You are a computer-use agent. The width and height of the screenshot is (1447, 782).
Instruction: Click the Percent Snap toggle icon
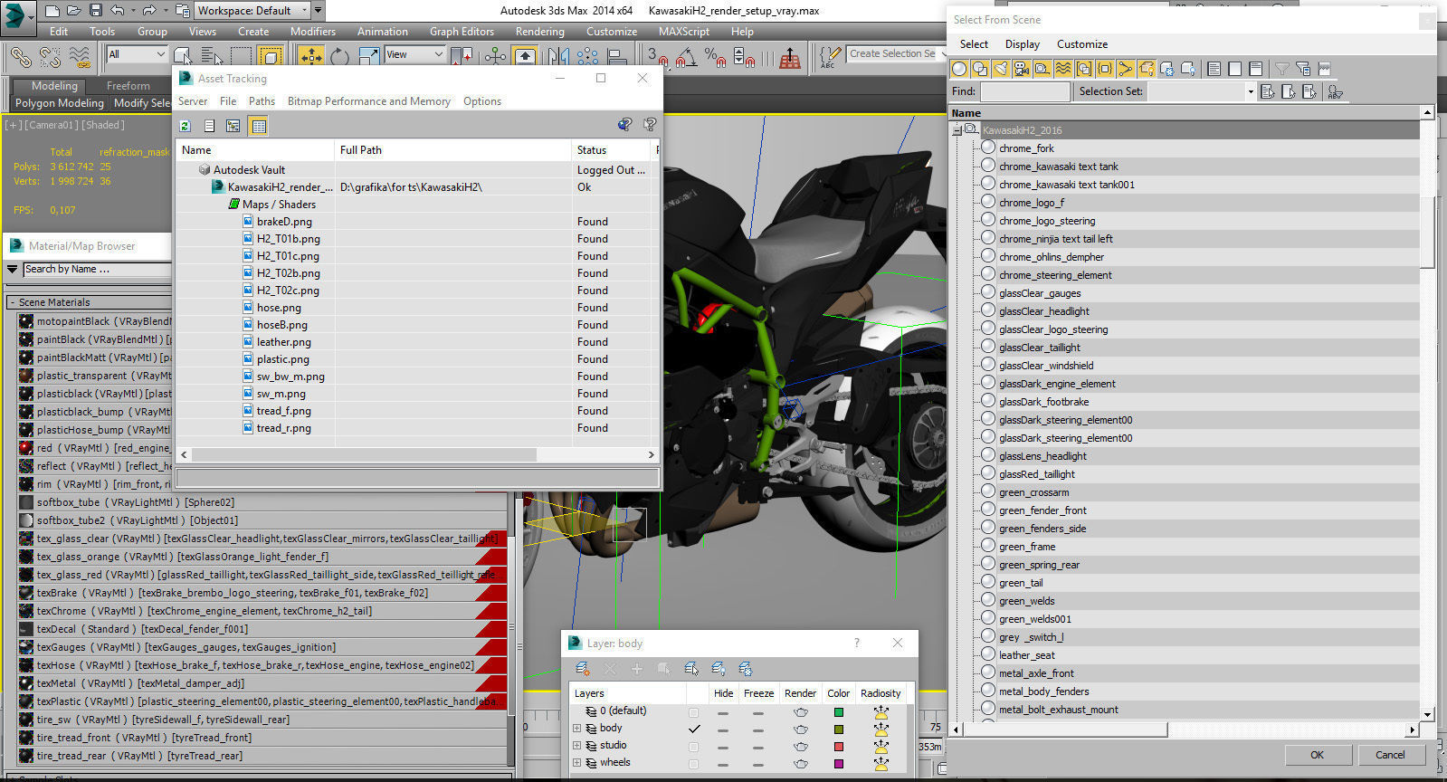click(x=715, y=57)
